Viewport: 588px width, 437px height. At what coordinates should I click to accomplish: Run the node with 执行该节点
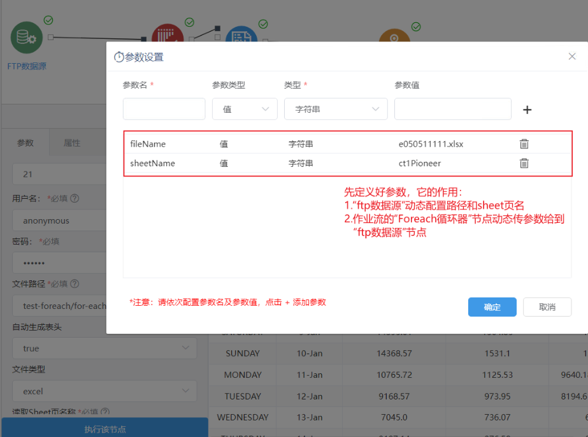(104, 428)
